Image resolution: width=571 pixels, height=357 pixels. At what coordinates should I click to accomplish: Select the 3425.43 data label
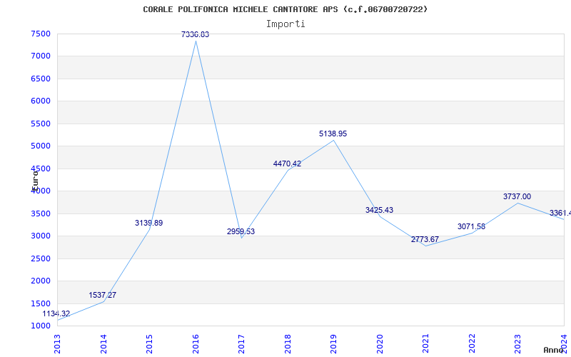[x=379, y=210]
